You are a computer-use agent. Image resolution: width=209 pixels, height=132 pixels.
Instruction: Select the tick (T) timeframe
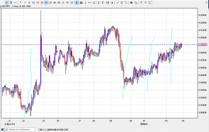pyautogui.click(x=20, y=3)
